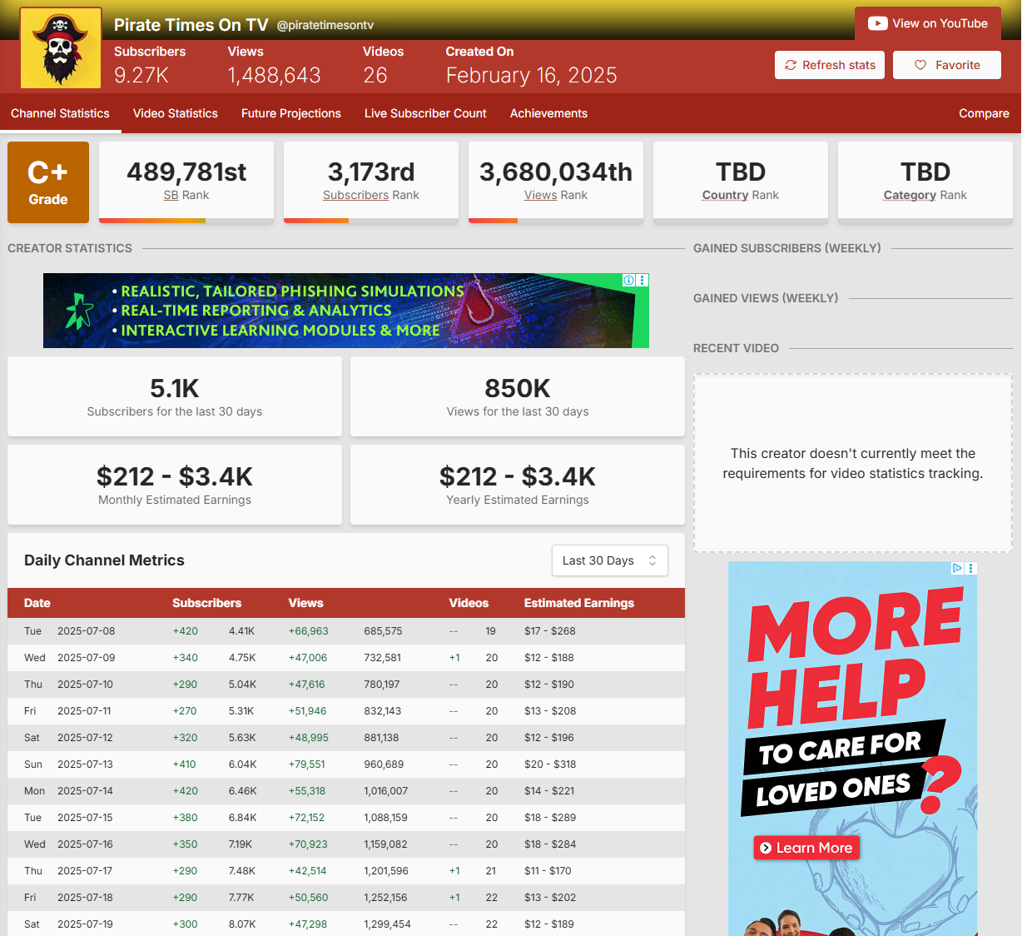Viewport: 1022px width, 936px height.
Task: Click the Learn More arrow icon
Action: point(766,848)
